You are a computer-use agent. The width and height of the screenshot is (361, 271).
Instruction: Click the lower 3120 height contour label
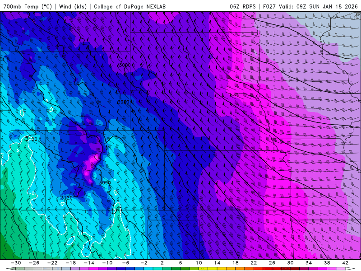[x=67, y=198]
